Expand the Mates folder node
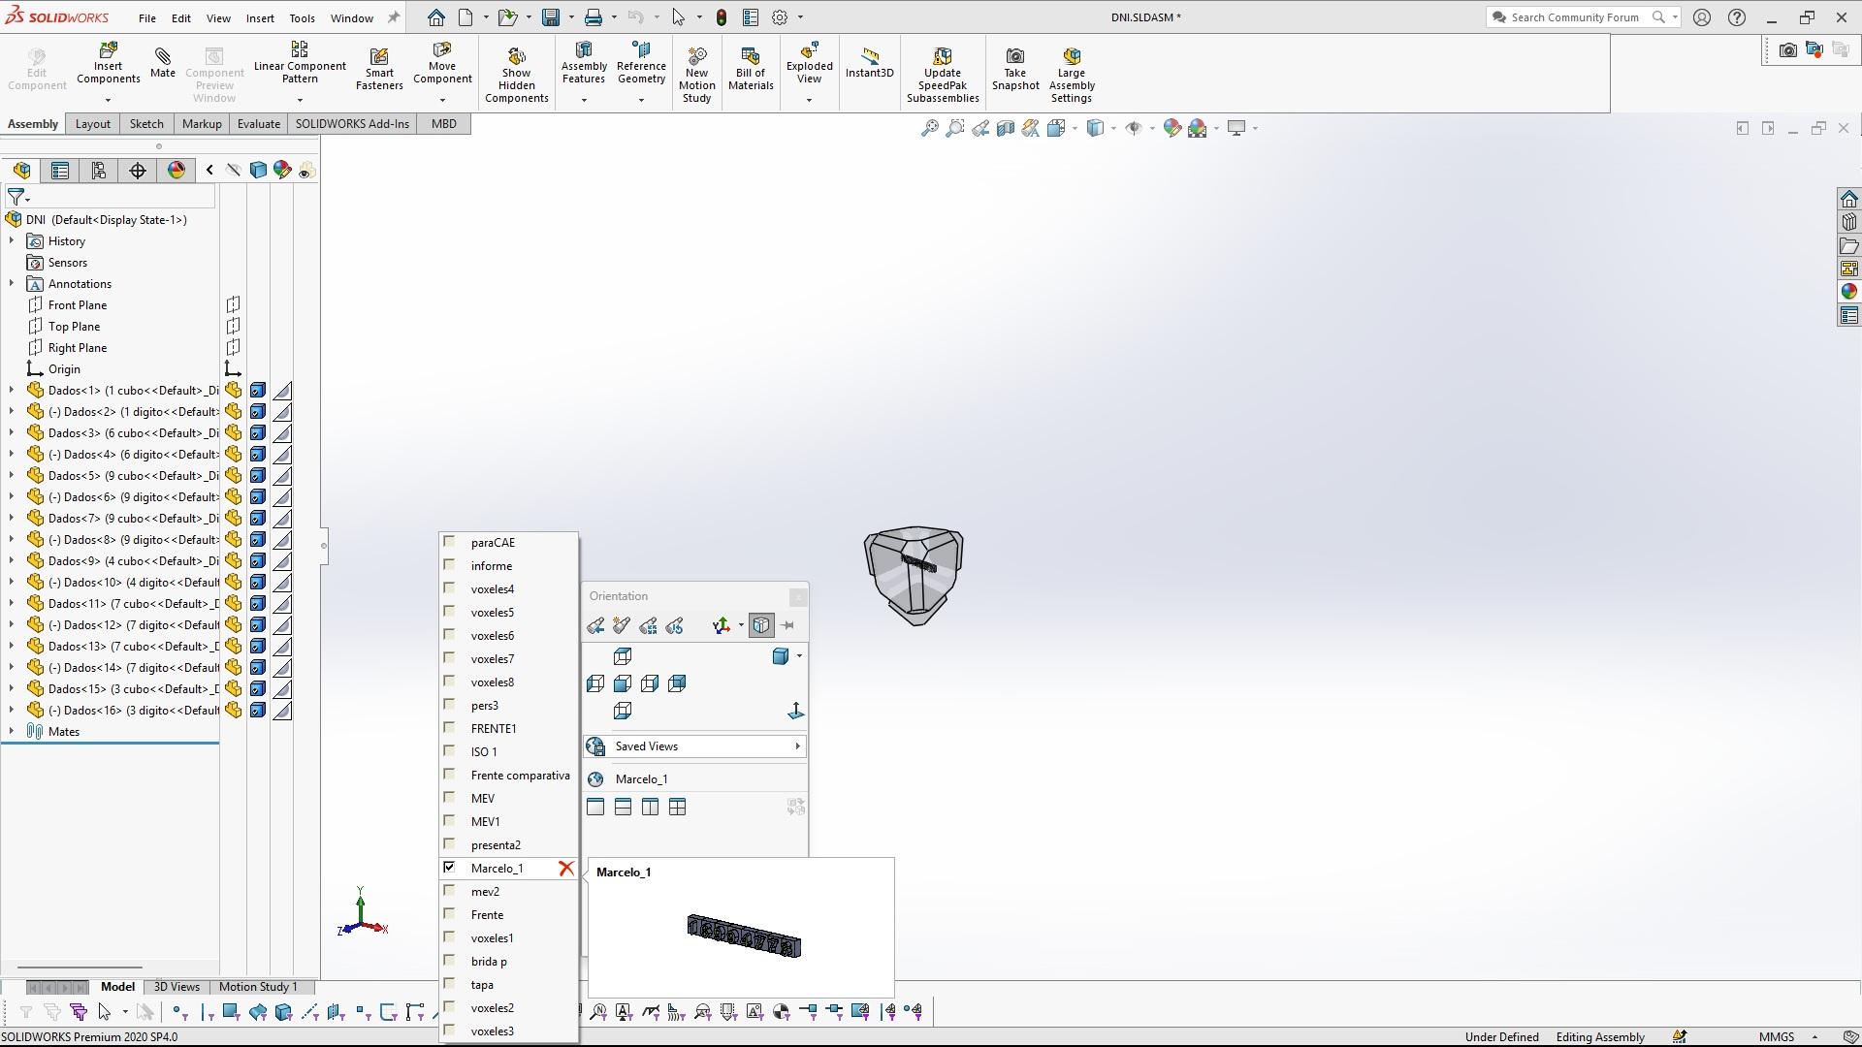The image size is (1862, 1047). (12, 732)
